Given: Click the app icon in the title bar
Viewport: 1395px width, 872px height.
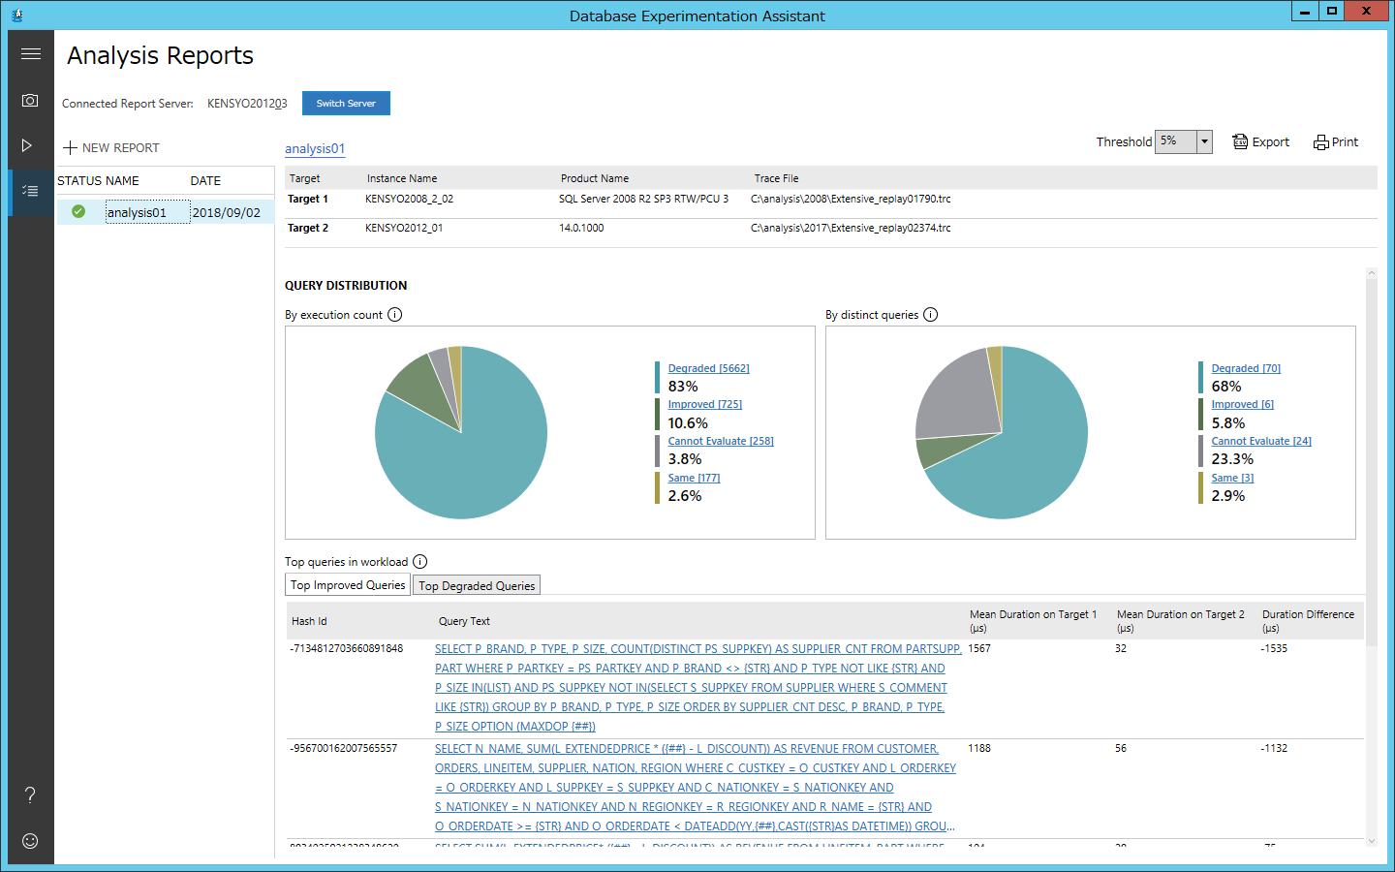Looking at the screenshot, I should pos(16,16).
